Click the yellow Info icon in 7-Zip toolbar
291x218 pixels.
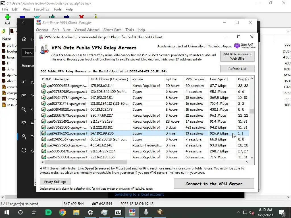96,16
